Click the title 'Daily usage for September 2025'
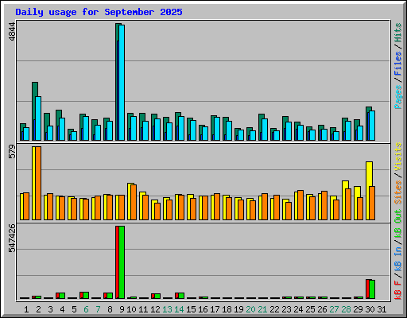 pyautogui.click(x=99, y=12)
